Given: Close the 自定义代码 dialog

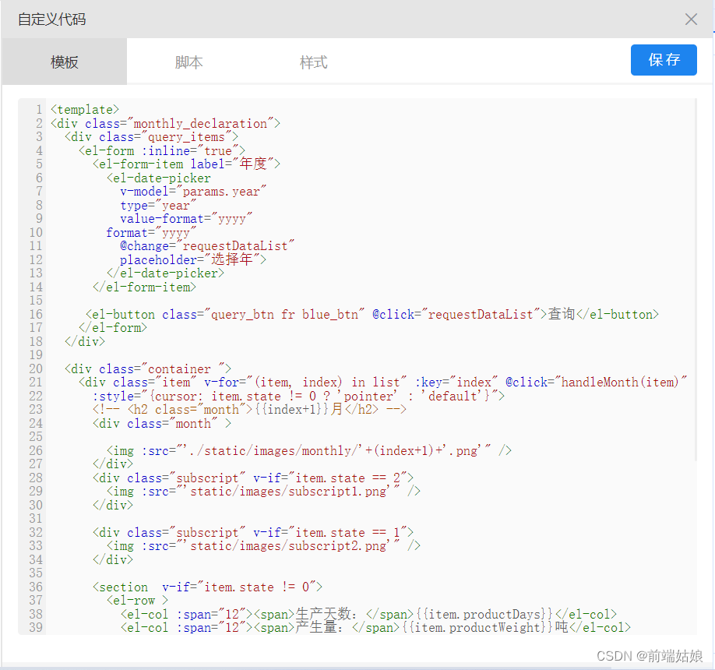Looking at the screenshot, I should point(690,19).
